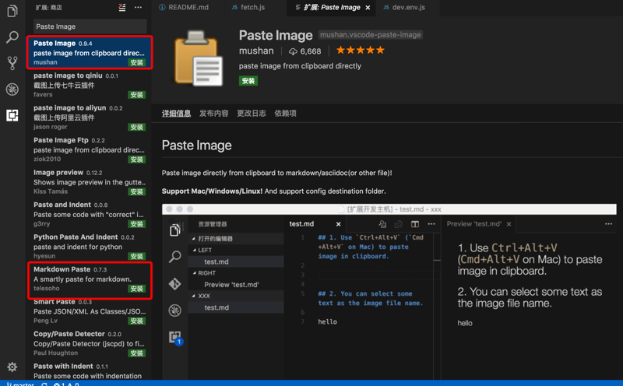Click the README preview screenshot image
623x386 pixels.
(x=389, y=292)
